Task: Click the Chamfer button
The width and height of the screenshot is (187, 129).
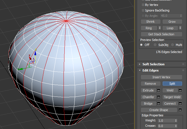Action: [148, 97]
